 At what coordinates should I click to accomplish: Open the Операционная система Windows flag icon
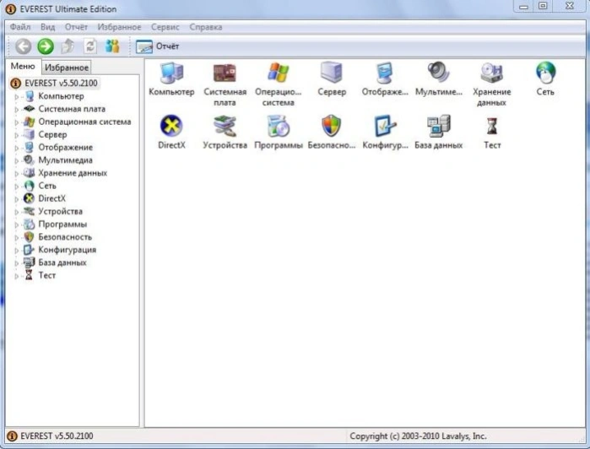point(278,73)
